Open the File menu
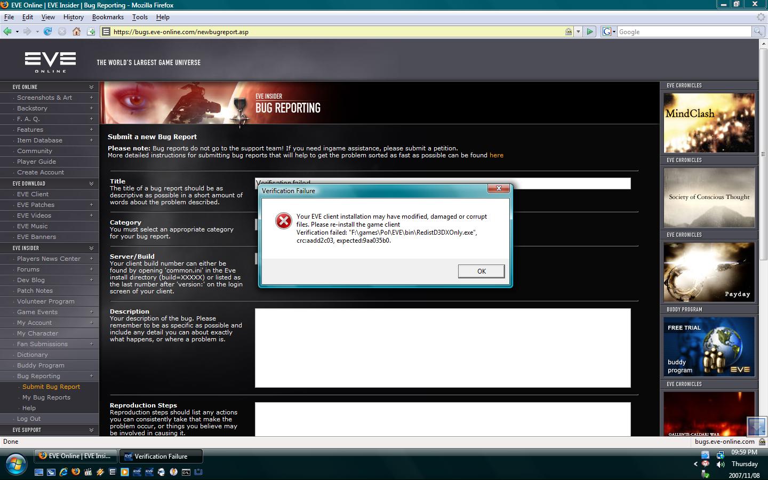The width and height of the screenshot is (768, 480). (9, 17)
